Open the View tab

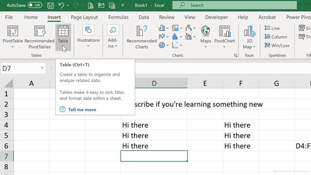[190, 17]
